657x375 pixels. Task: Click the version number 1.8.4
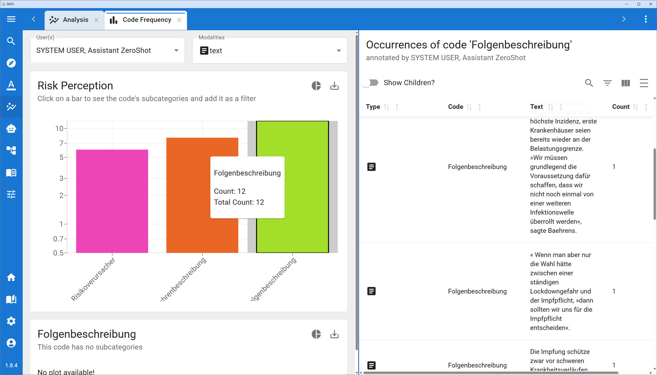(x=11, y=365)
